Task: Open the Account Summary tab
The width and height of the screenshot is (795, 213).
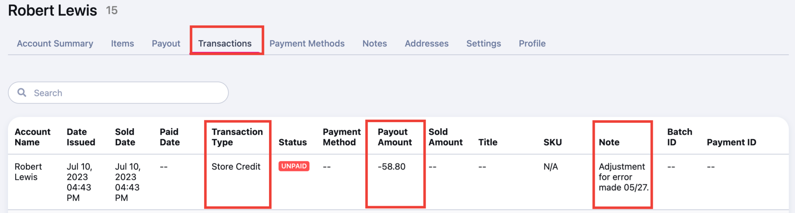Action: point(55,44)
